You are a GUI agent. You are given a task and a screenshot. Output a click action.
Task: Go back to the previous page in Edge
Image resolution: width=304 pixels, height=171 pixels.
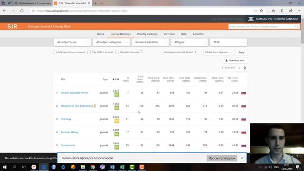[x=4, y=11]
